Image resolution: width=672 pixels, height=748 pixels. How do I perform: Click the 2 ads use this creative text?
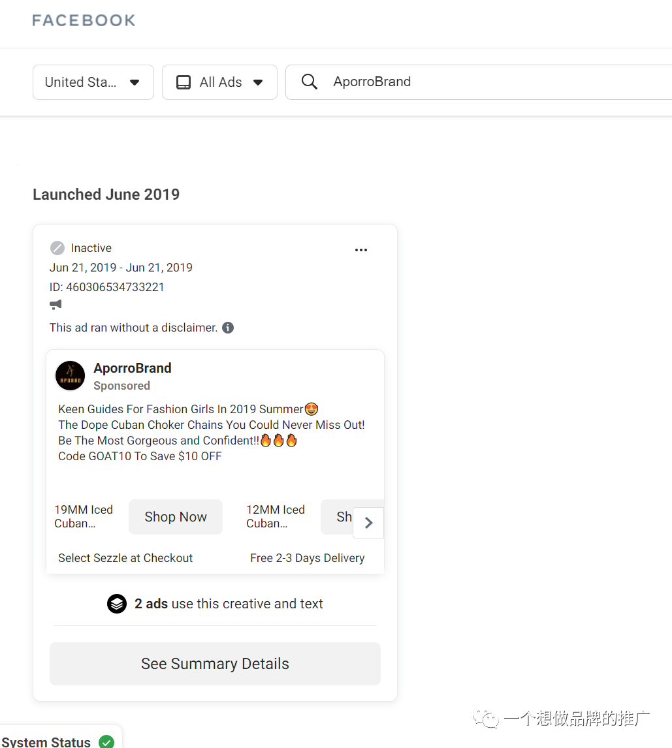tap(229, 604)
